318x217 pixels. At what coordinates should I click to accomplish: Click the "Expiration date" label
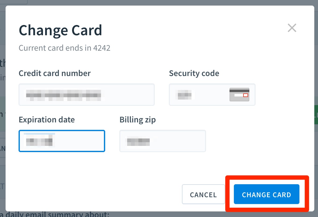pyautogui.click(x=47, y=120)
